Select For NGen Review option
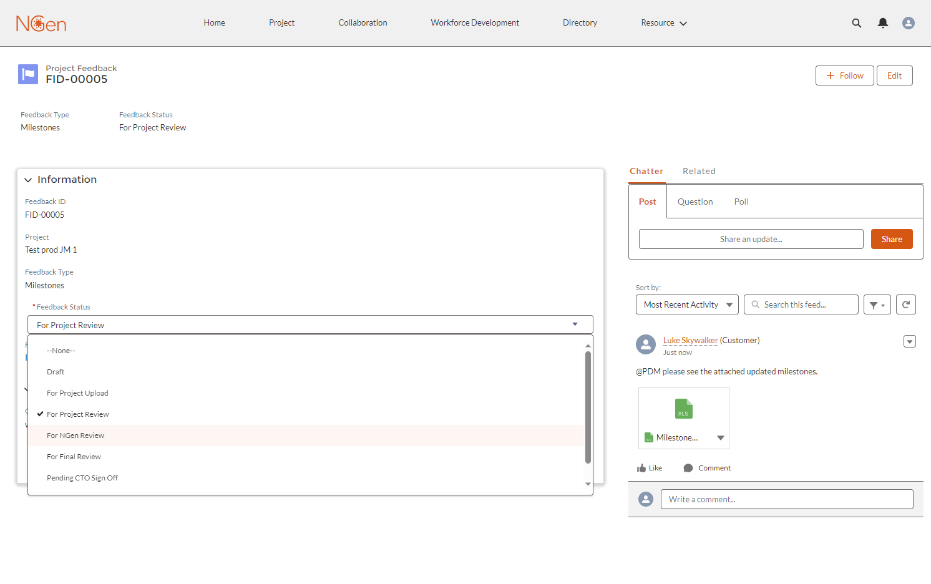Screen dimensions: 931x584 pos(306,436)
